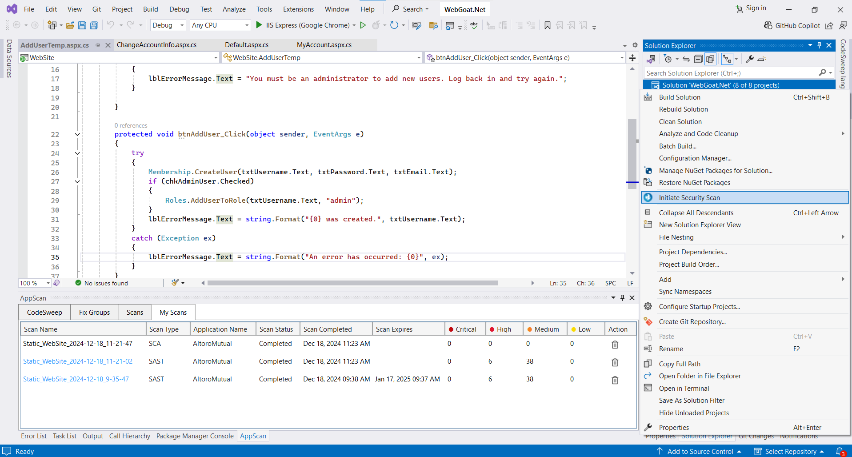
Task: Click Collapse All icon in Solution Explorer toolbar
Action: [x=698, y=59]
